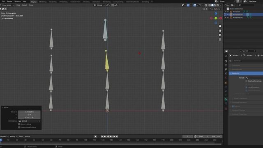Click Armature icon beside first Armature row
Viewport: 263px width, 148px height.
[231, 12]
